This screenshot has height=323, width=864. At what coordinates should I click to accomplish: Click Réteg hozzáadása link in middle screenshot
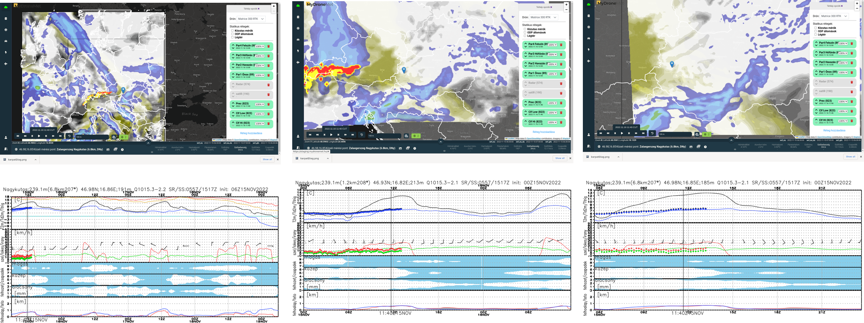pyautogui.click(x=544, y=132)
